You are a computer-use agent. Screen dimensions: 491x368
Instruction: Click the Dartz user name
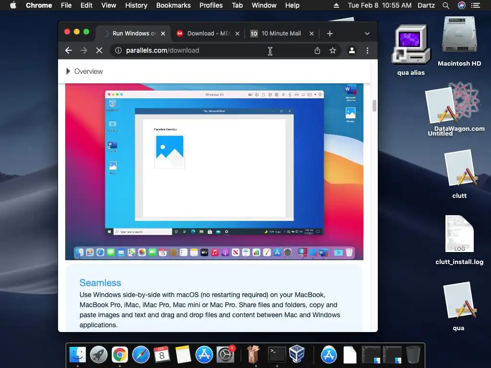pyautogui.click(x=426, y=5)
